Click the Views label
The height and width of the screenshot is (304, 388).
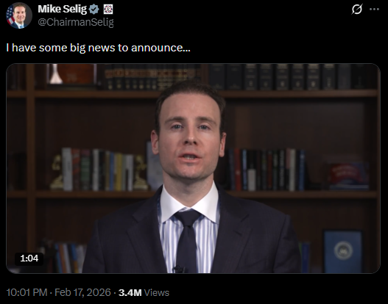(x=157, y=293)
